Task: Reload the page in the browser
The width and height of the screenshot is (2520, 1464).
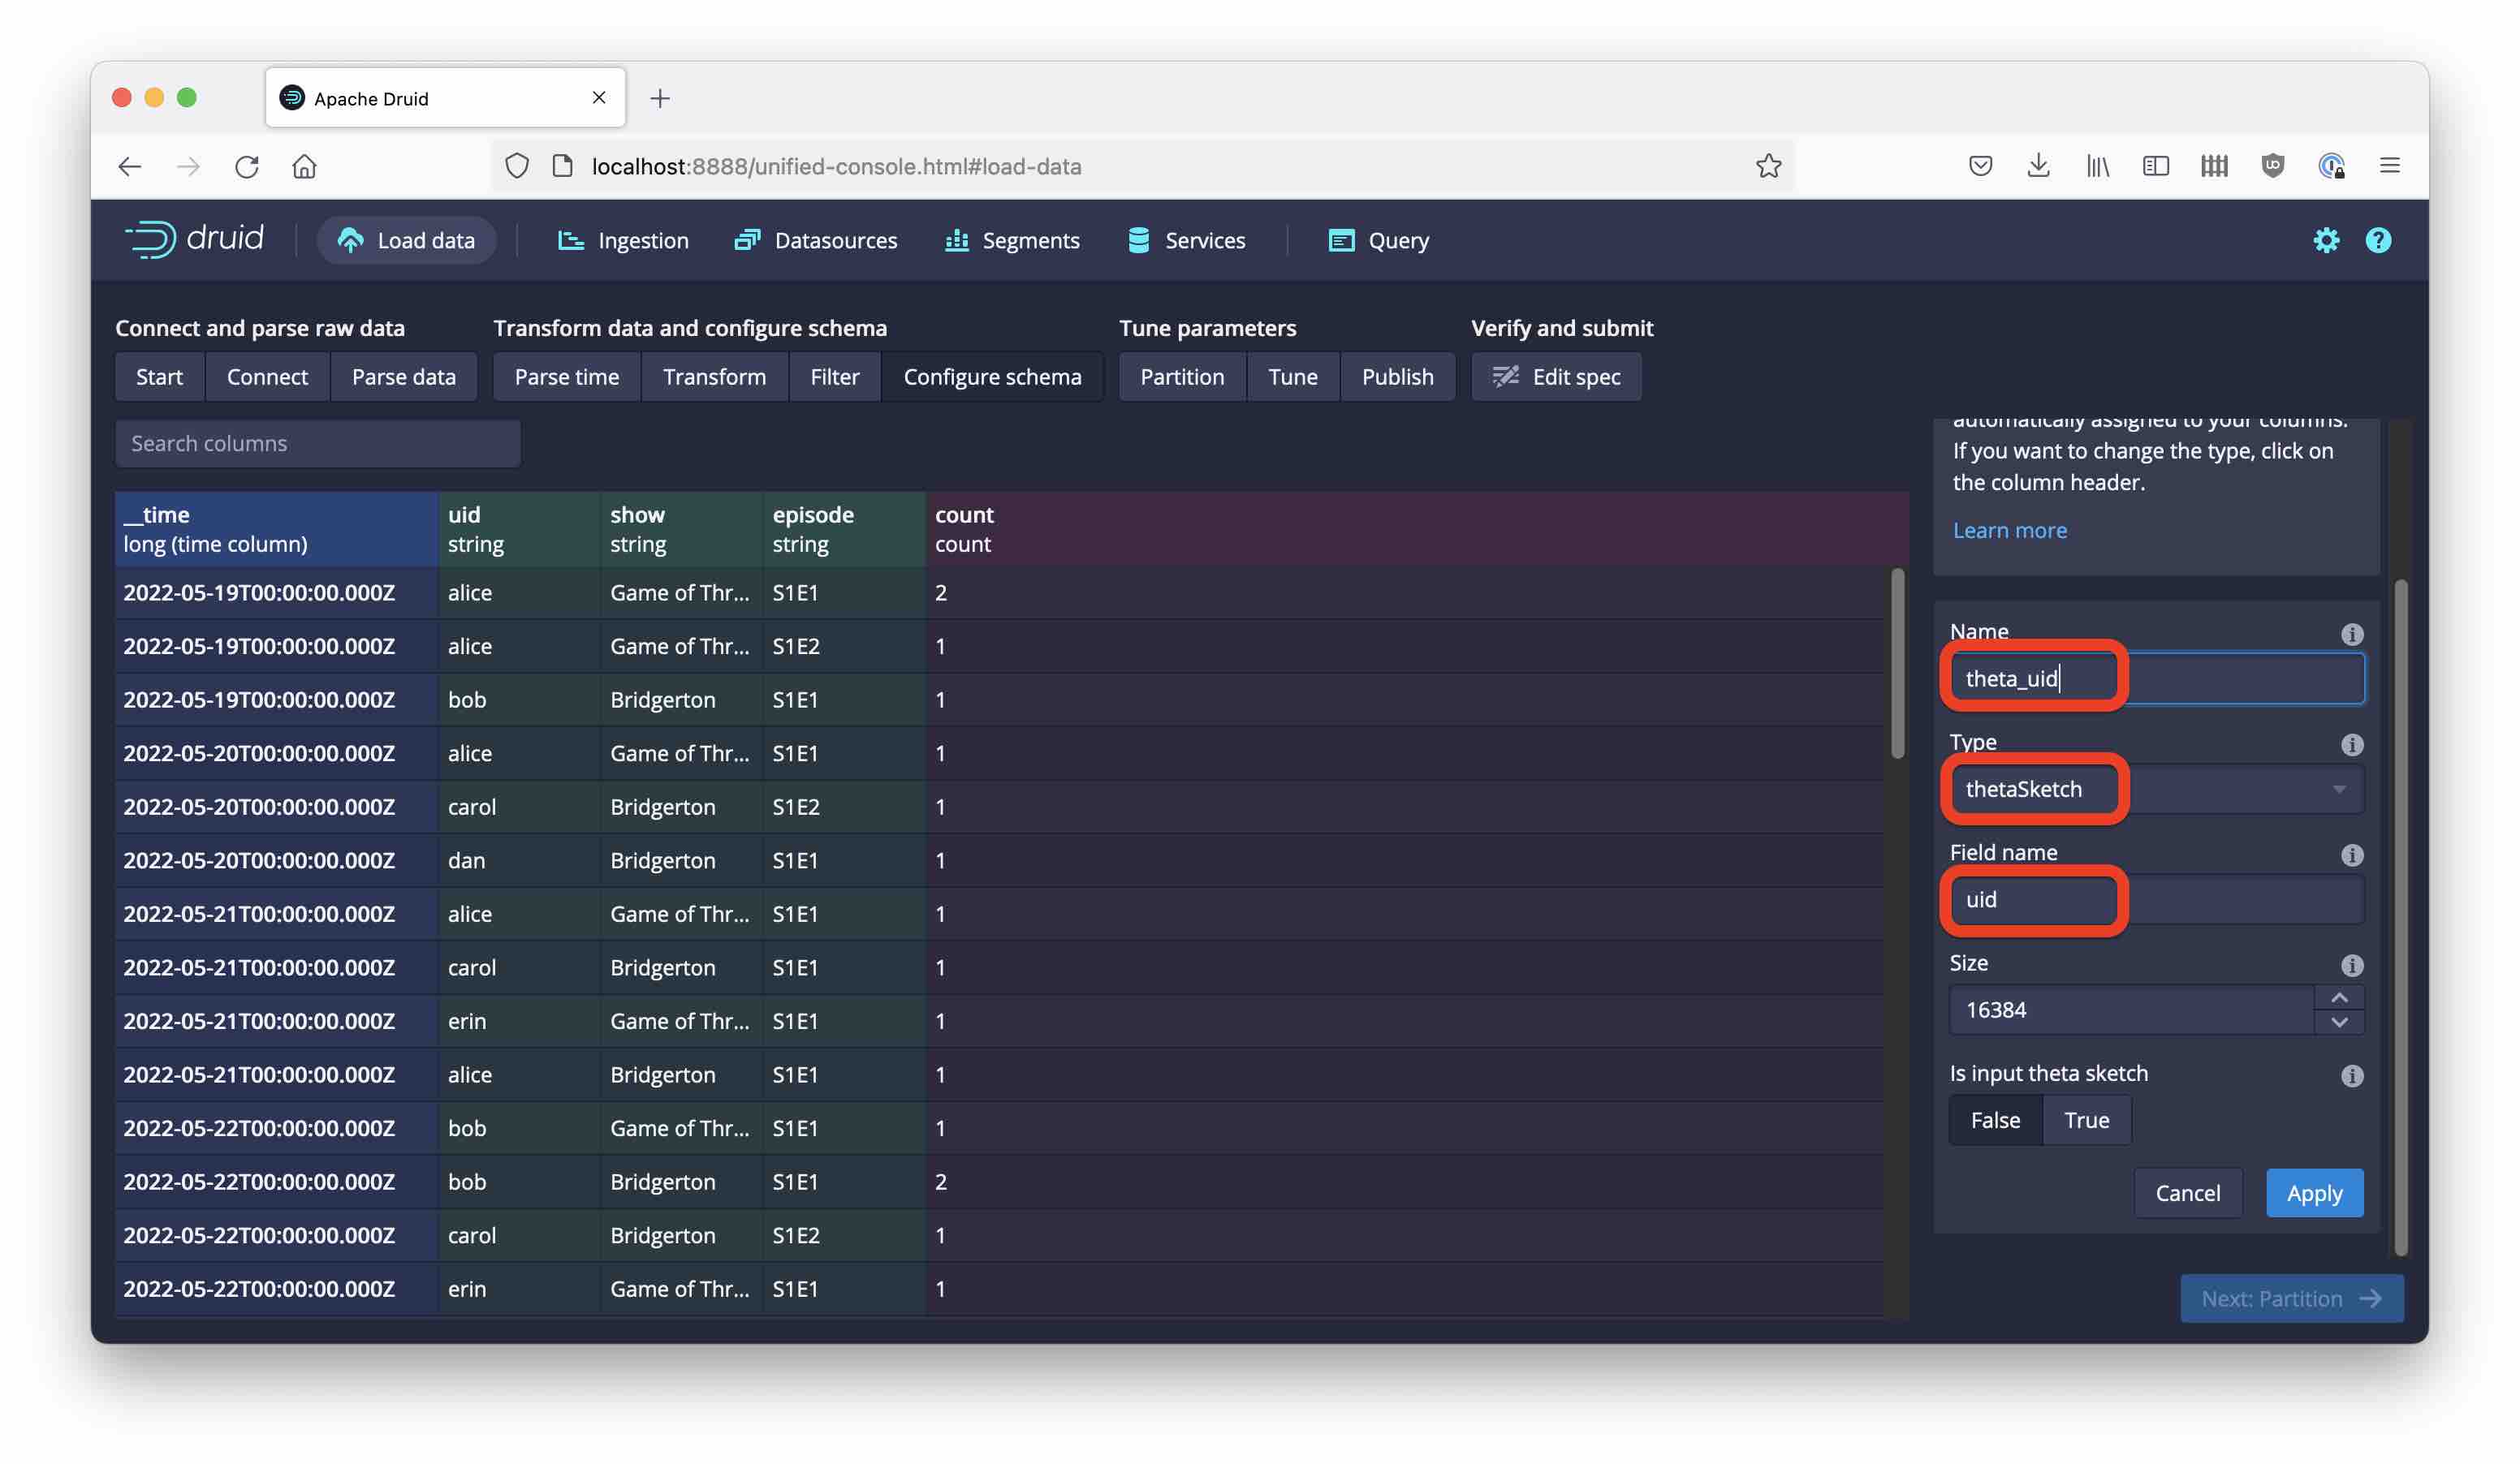Action: (x=247, y=166)
